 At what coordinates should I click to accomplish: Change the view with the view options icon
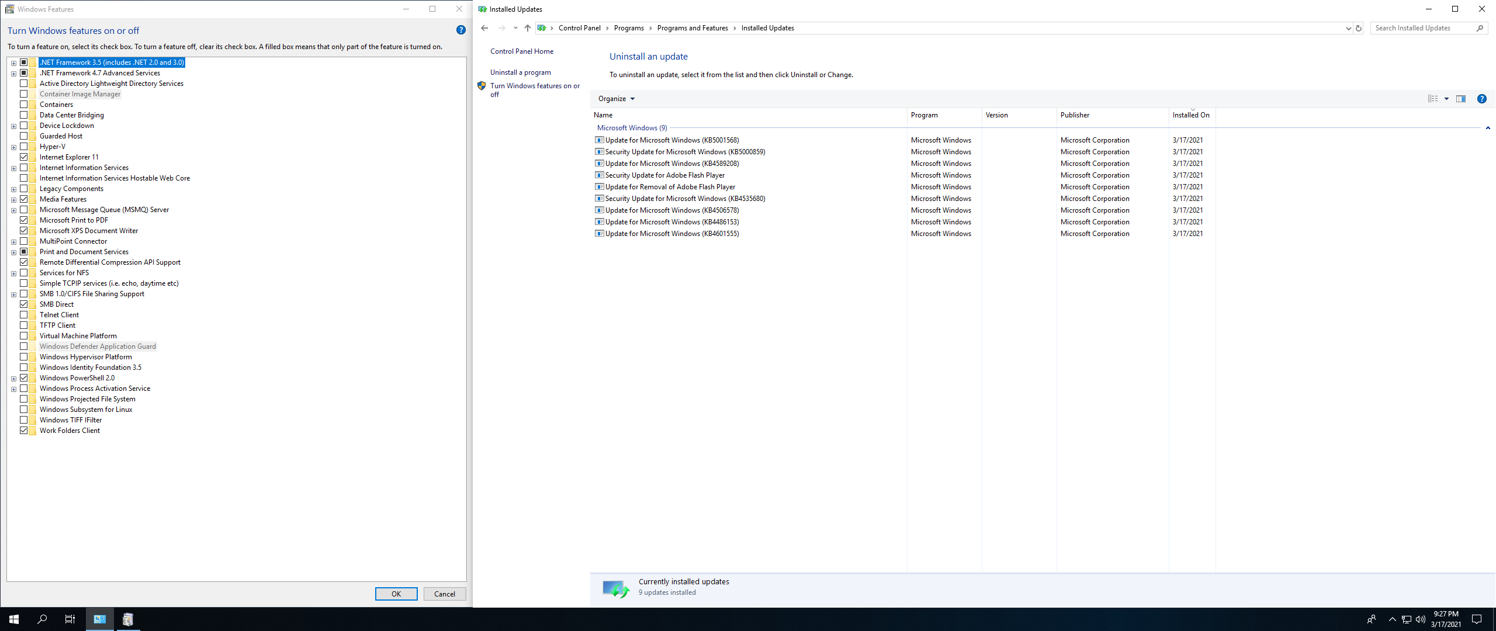click(x=1433, y=99)
